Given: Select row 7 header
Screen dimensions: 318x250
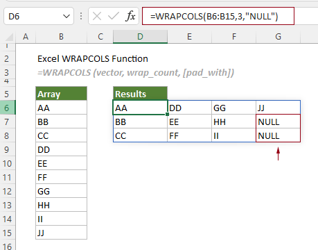Looking at the screenshot, I should point(8,122).
